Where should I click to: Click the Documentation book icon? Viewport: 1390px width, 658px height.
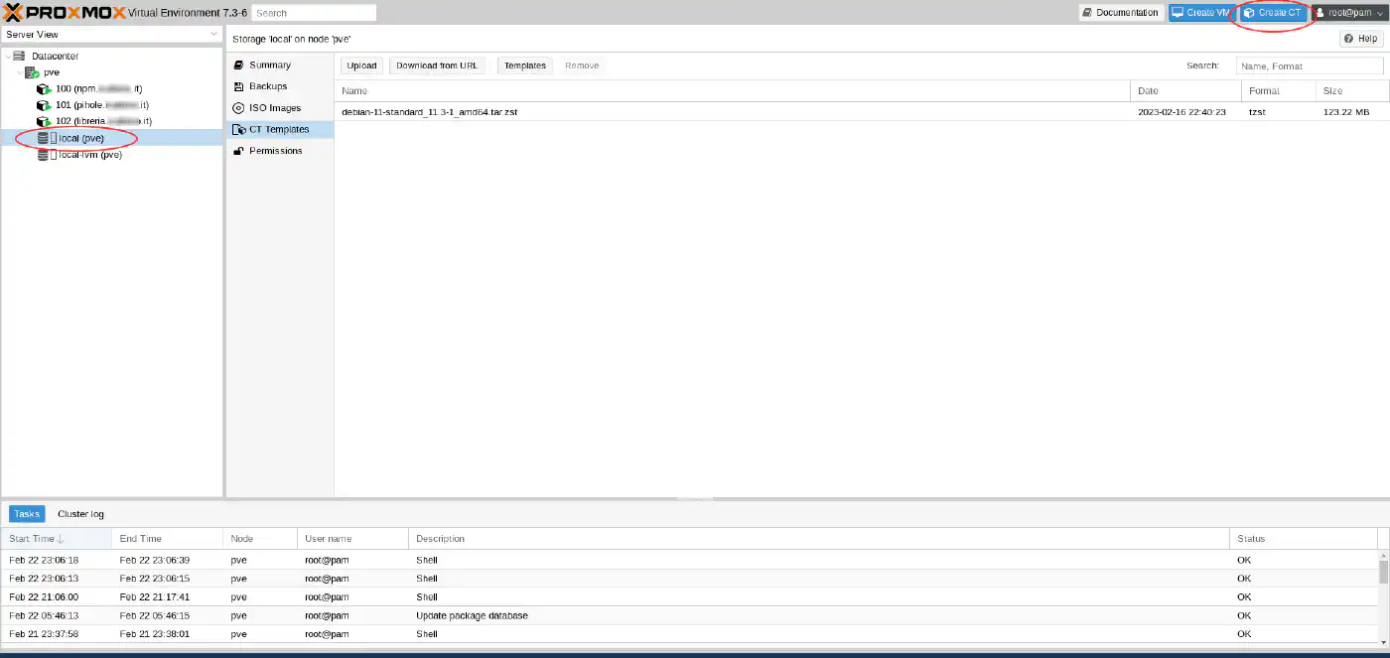point(1088,13)
